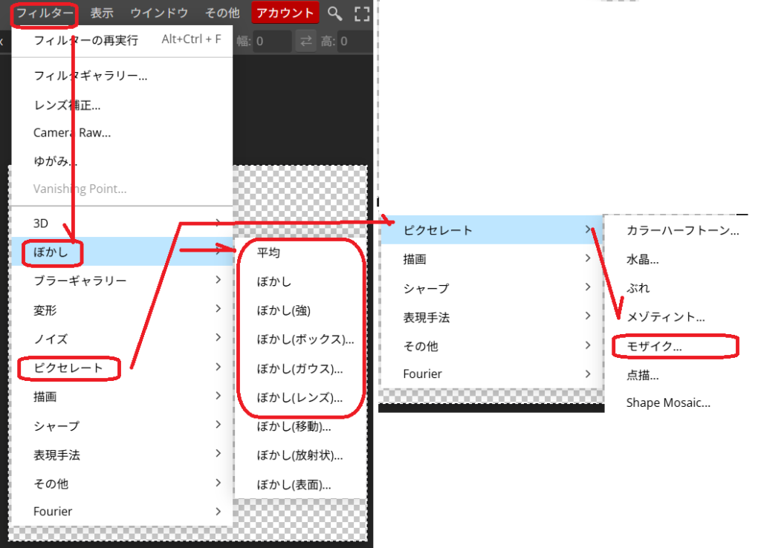This screenshot has width=761, height=548.
Task: Select plain ぼかし in blur submenu
Action: coord(300,281)
